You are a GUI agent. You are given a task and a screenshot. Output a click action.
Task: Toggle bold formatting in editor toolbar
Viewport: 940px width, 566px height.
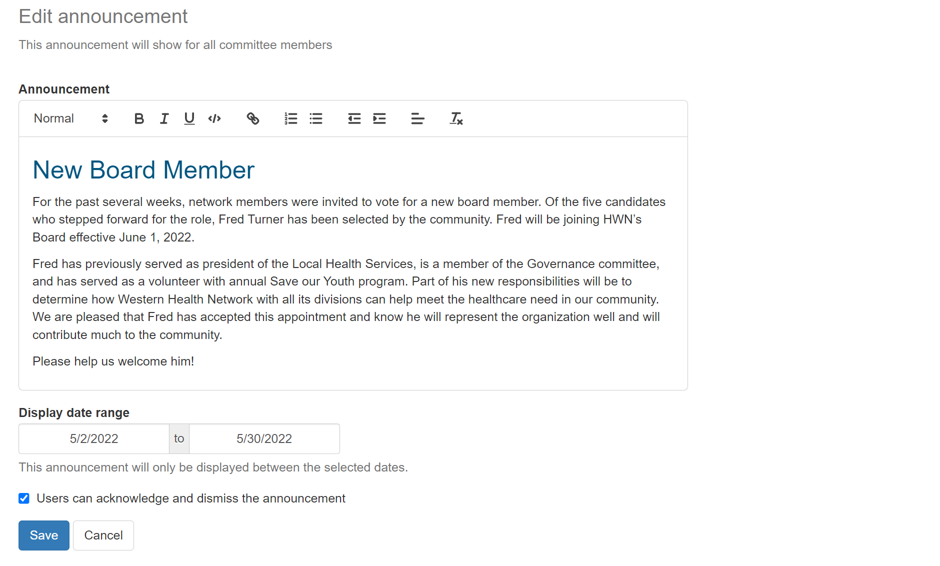point(139,118)
